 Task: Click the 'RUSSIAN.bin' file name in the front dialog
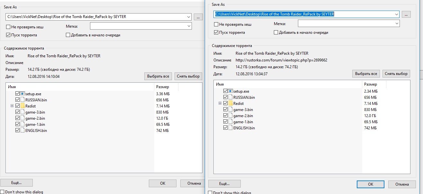point(244,97)
